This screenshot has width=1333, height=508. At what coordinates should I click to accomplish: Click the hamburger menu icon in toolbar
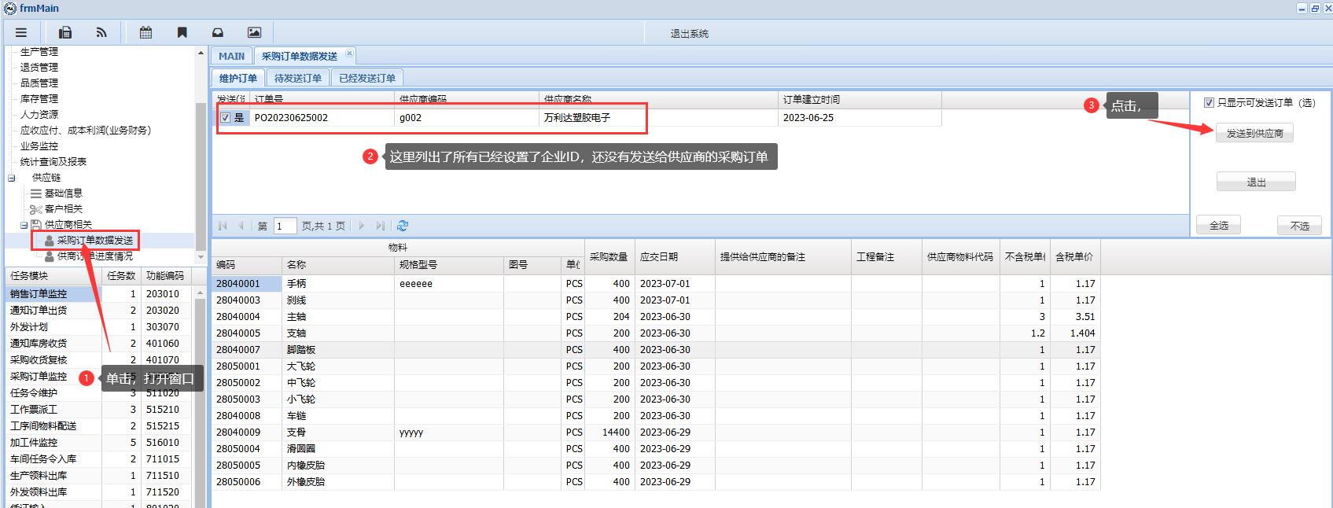(x=21, y=32)
